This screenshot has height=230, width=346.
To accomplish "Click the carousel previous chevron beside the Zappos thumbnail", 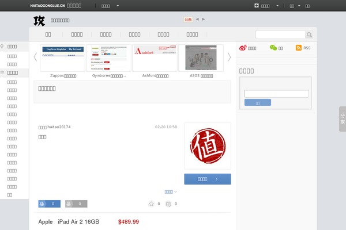I will click(x=35, y=57).
